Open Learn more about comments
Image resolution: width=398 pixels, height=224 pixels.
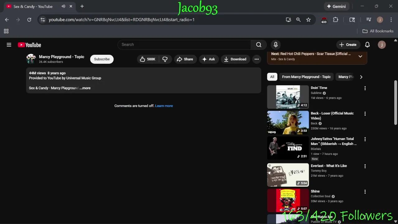(x=164, y=106)
